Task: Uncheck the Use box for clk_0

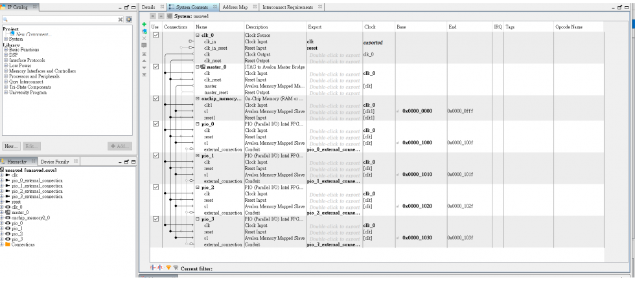Action: tap(155, 35)
